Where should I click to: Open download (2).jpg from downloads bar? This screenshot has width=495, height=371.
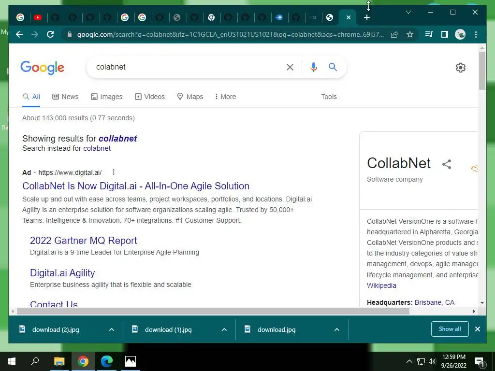point(56,329)
